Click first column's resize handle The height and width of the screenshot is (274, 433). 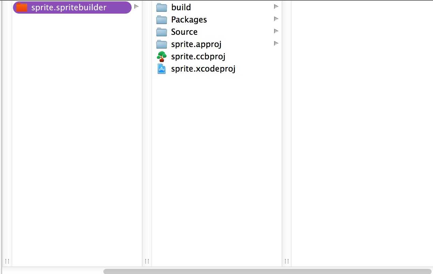coord(7,261)
